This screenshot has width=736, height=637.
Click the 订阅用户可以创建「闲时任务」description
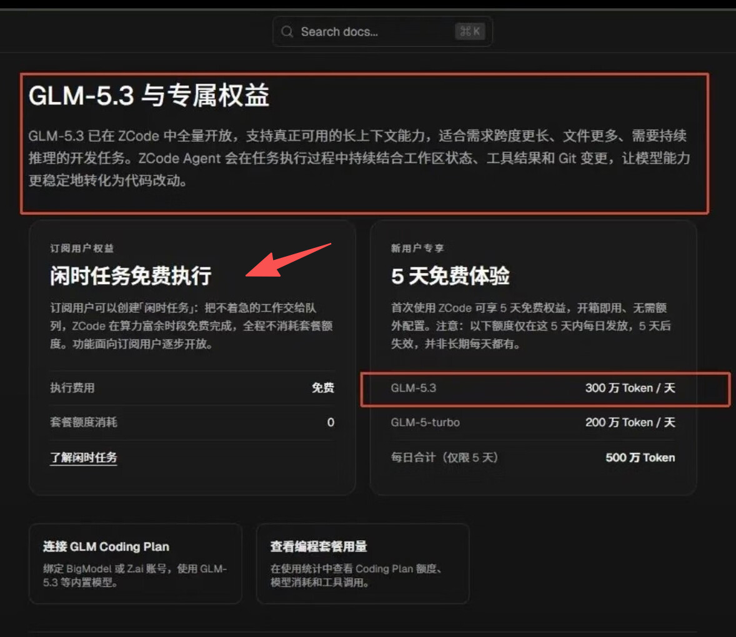[x=192, y=325]
